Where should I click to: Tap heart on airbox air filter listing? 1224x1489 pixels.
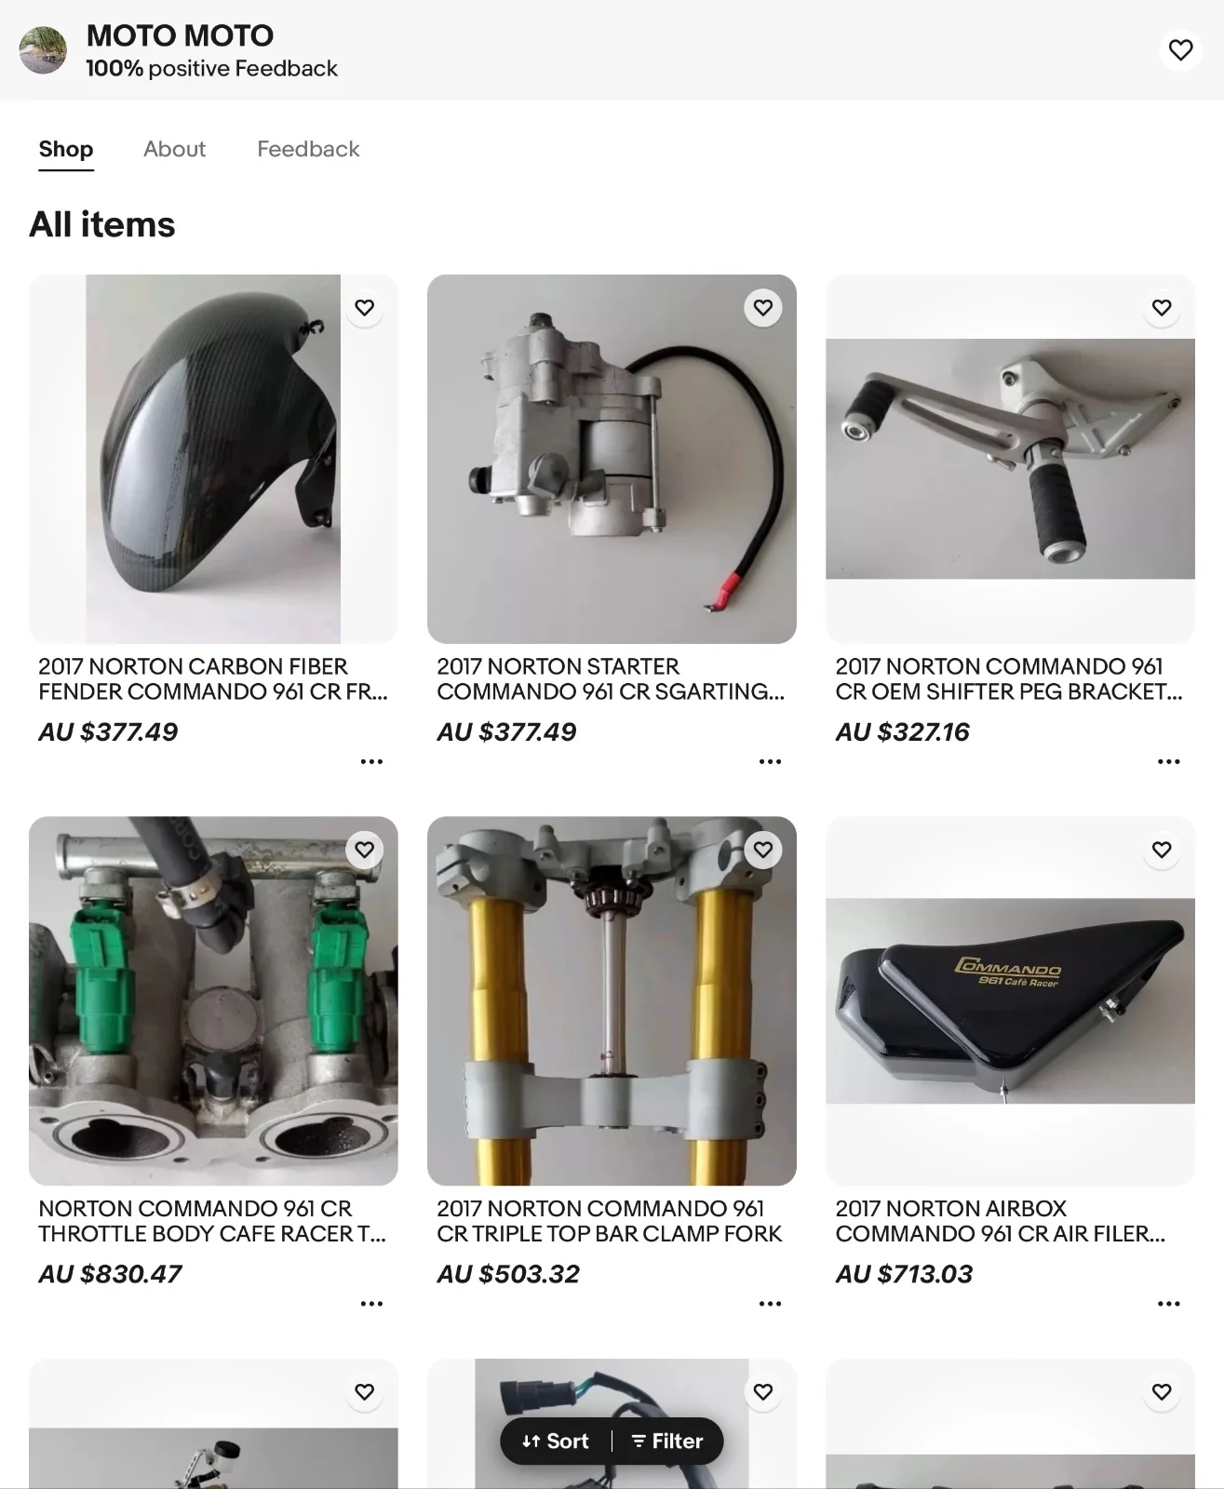[1162, 850]
